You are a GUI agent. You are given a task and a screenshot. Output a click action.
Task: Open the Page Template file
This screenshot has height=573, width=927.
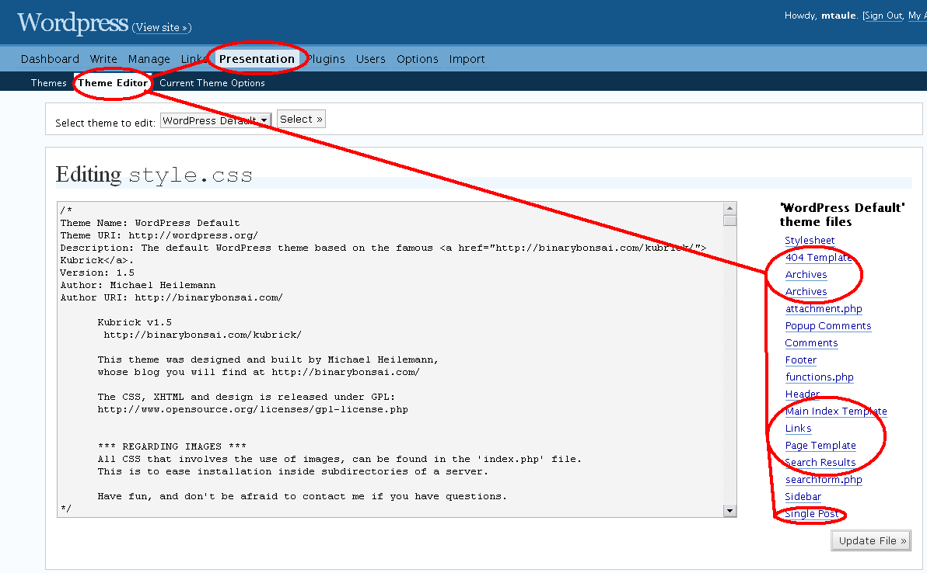coord(820,446)
